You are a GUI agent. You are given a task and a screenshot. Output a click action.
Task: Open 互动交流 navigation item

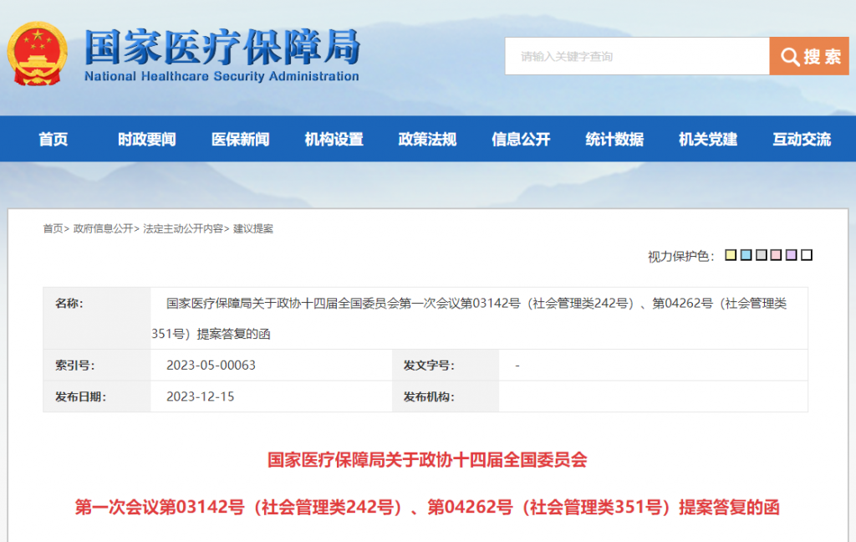coord(802,140)
